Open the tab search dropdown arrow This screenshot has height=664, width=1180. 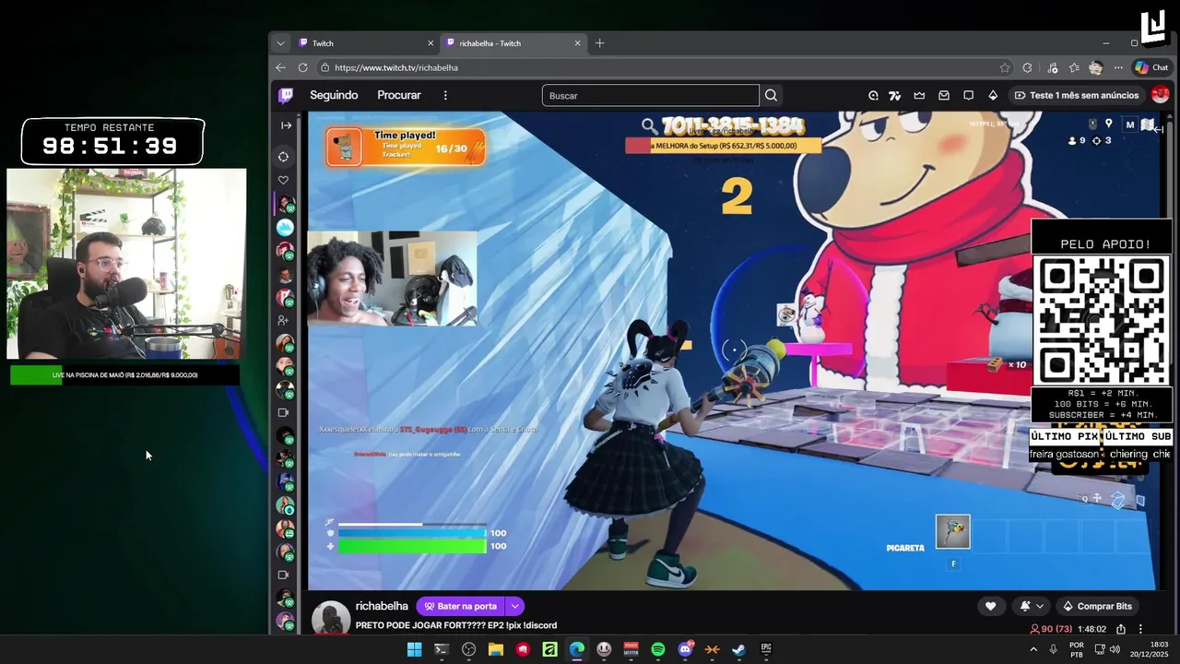(280, 43)
